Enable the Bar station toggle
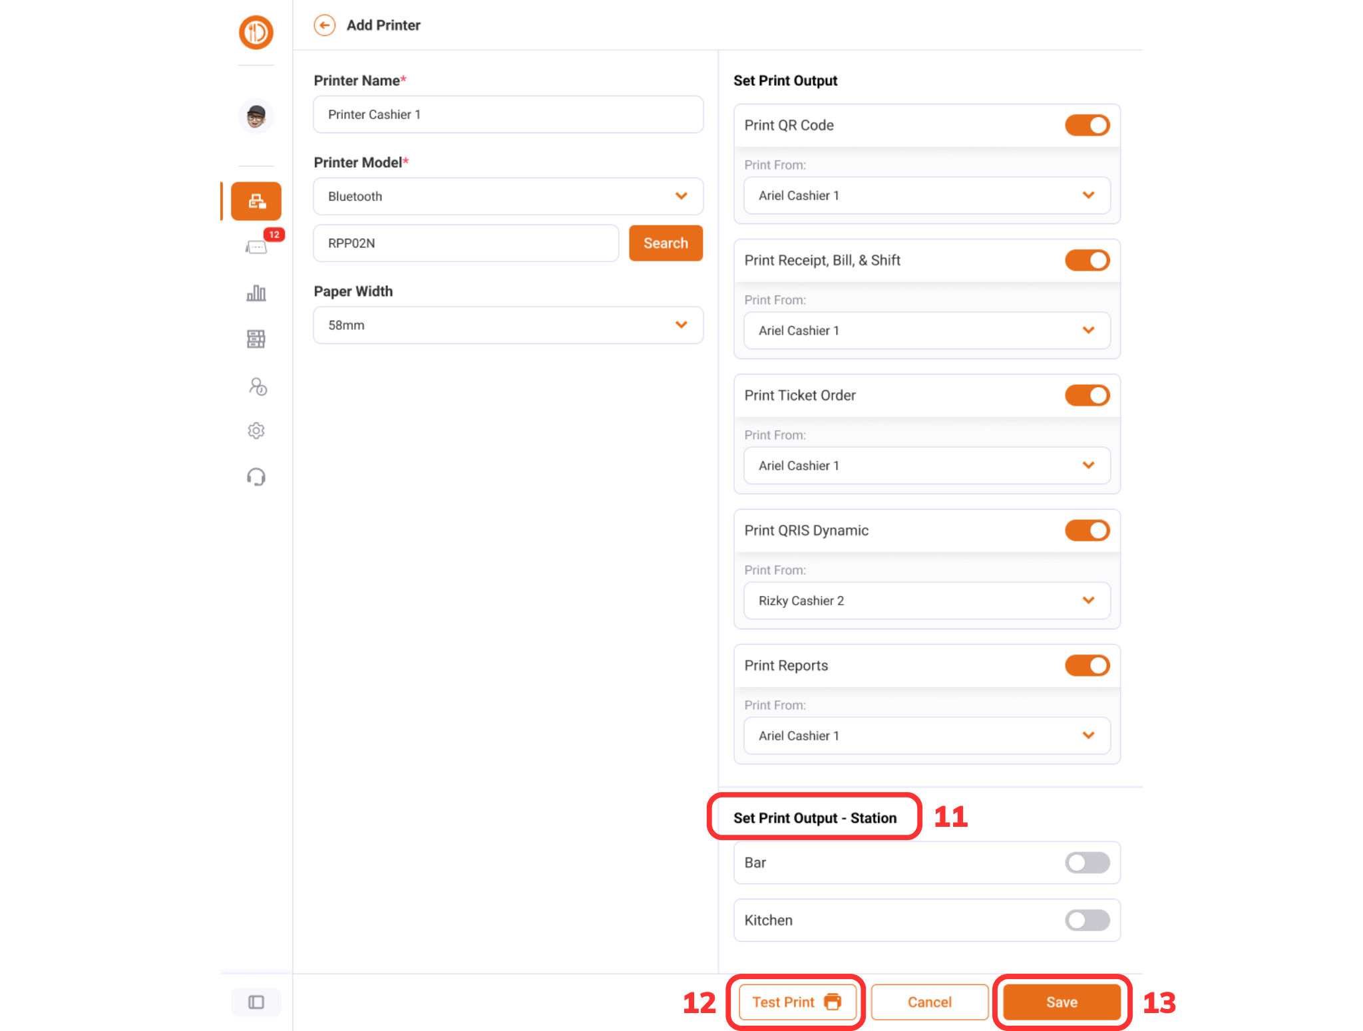This screenshot has height=1031, width=1363. point(1087,863)
